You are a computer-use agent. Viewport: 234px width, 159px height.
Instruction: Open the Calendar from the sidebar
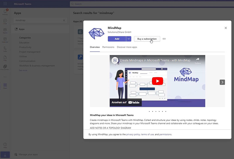[5, 40]
